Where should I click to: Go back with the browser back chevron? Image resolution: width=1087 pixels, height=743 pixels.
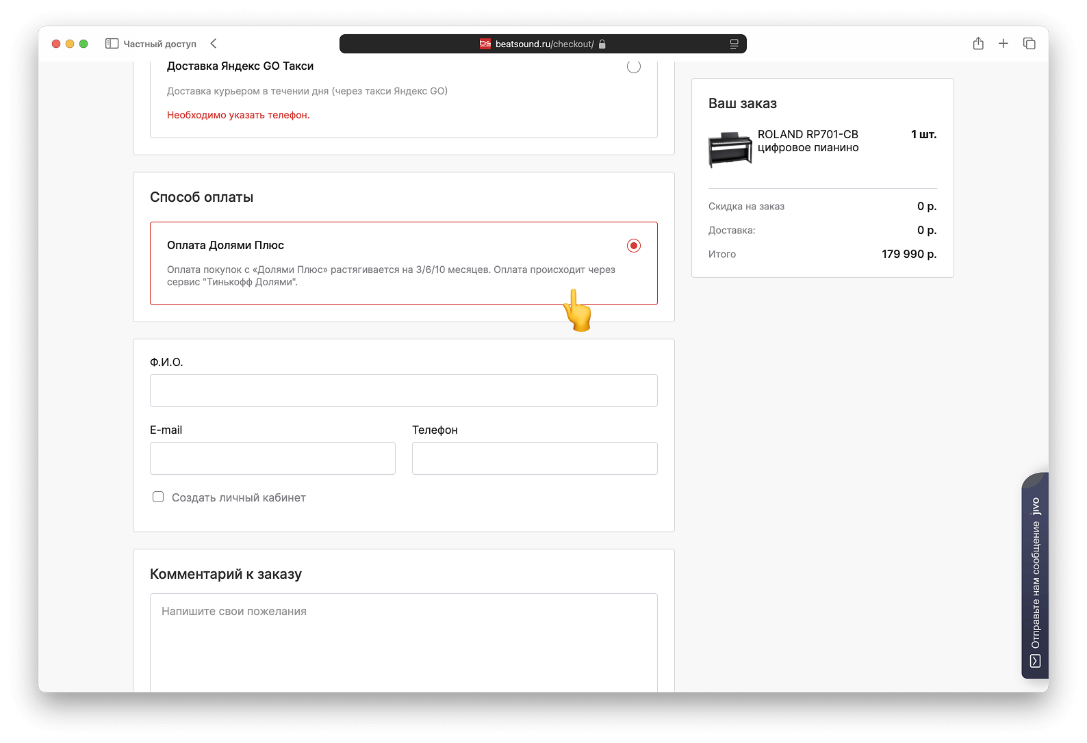coord(214,44)
